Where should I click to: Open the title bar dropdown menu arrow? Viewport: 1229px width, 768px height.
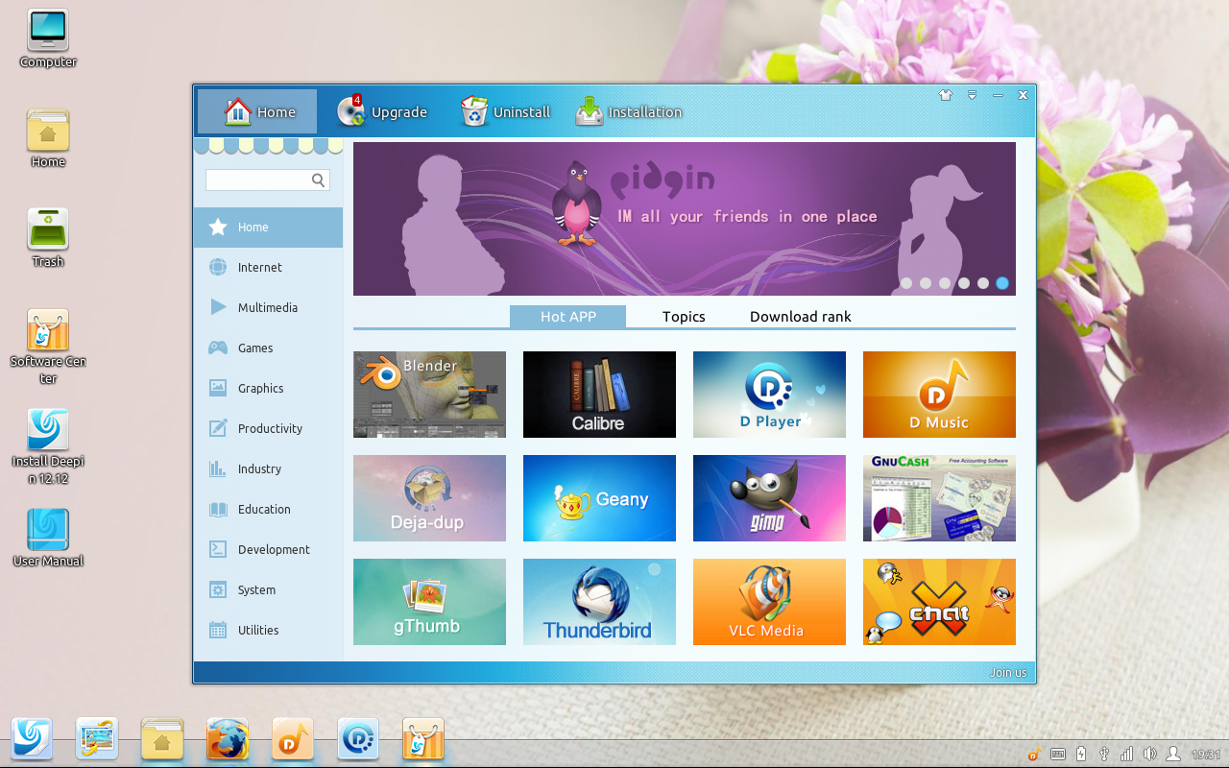[972, 95]
